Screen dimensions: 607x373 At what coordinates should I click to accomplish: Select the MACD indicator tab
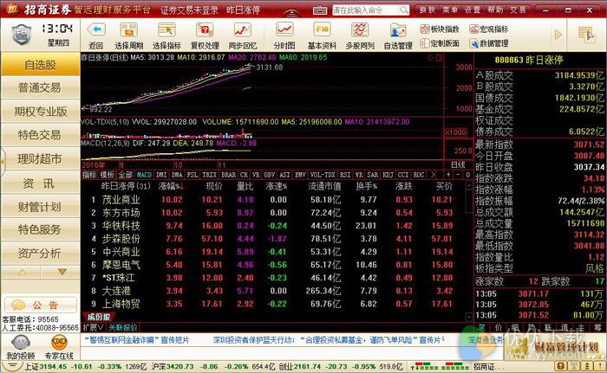coord(144,175)
